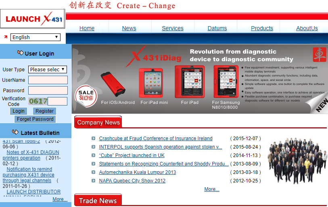Viewport: 328px width, 207px height.
Task: Click the red arrow beside the language selector
Action: click(6, 37)
